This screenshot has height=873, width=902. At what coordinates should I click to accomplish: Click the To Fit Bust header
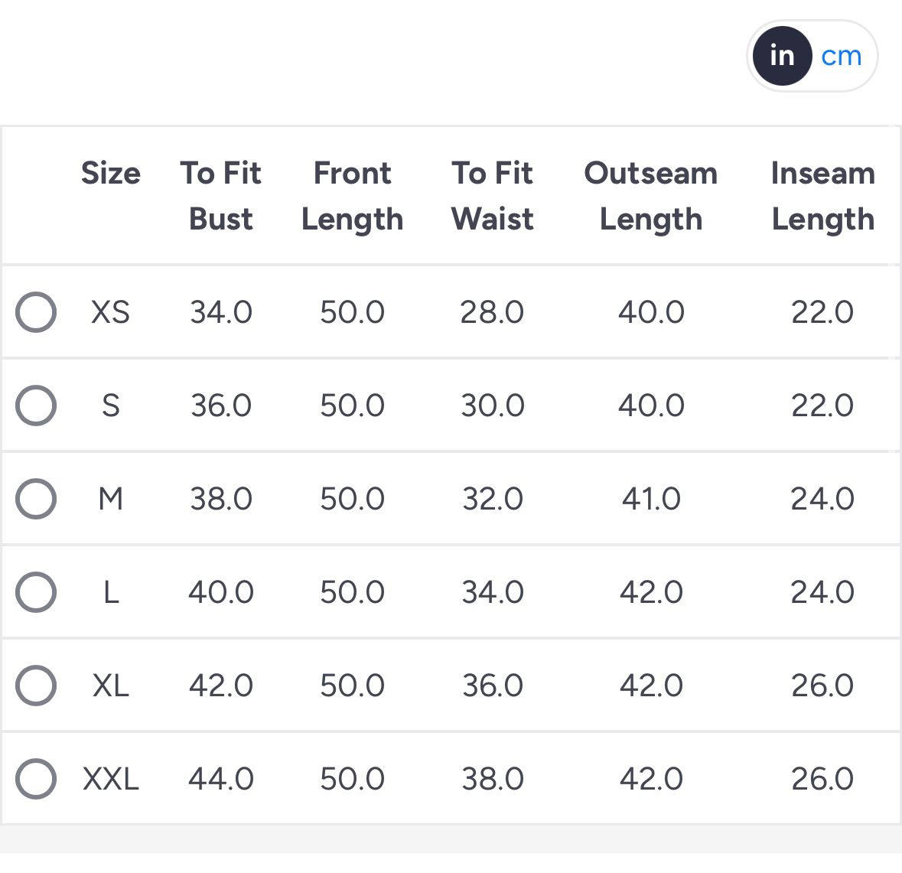pos(221,196)
